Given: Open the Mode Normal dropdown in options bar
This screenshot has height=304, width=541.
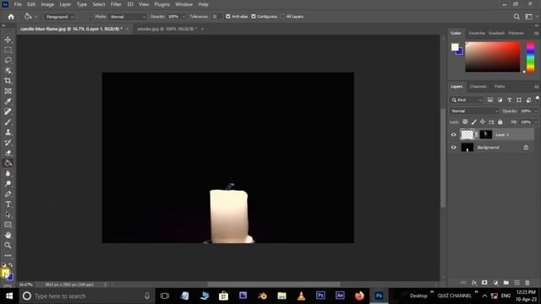Looking at the screenshot, I should coord(128,17).
